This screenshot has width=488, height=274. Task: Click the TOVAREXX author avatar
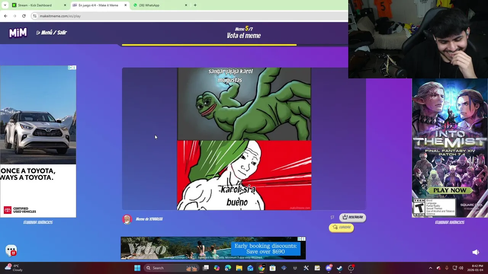(127, 219)
